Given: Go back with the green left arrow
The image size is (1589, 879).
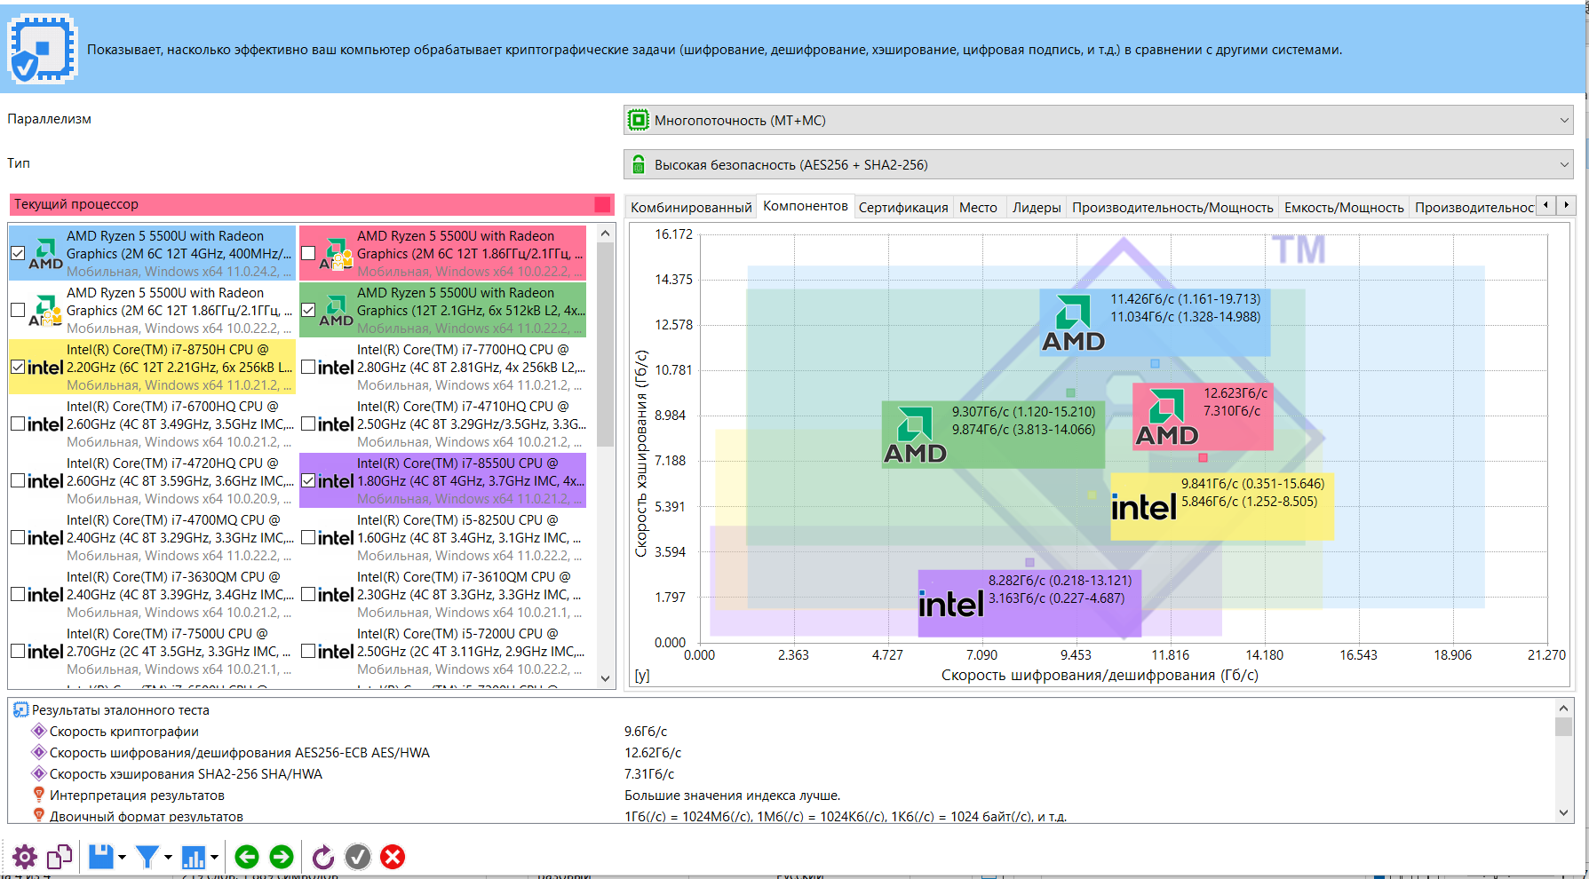Looking at the screenshot, I should 247,857.
